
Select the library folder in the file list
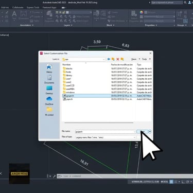click(67, 75)
